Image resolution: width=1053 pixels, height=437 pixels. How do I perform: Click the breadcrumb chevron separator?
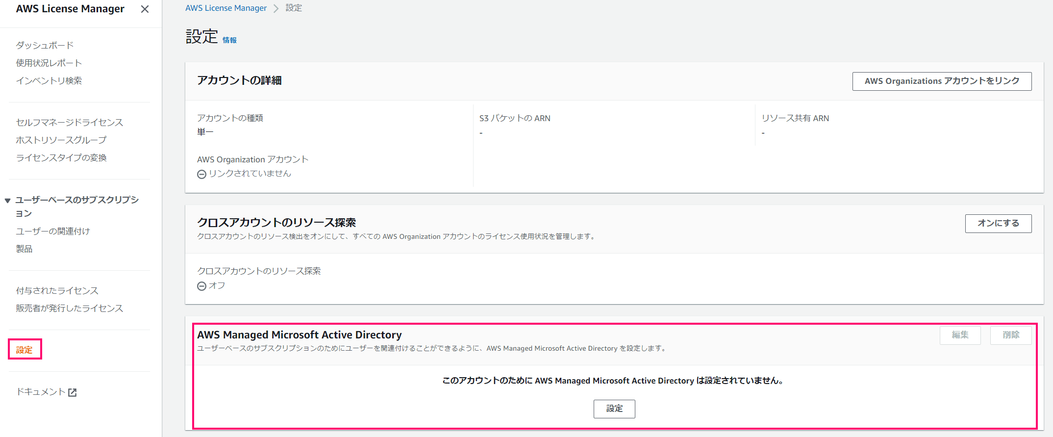tap(276, 8)
